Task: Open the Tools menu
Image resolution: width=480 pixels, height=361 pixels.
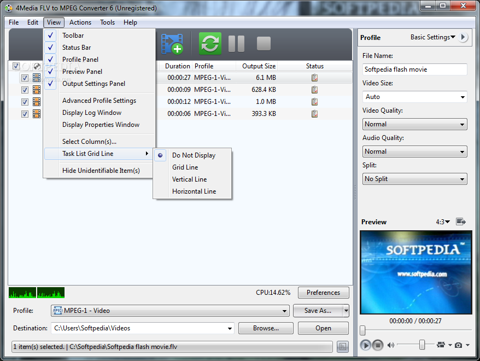Action: 108,22
